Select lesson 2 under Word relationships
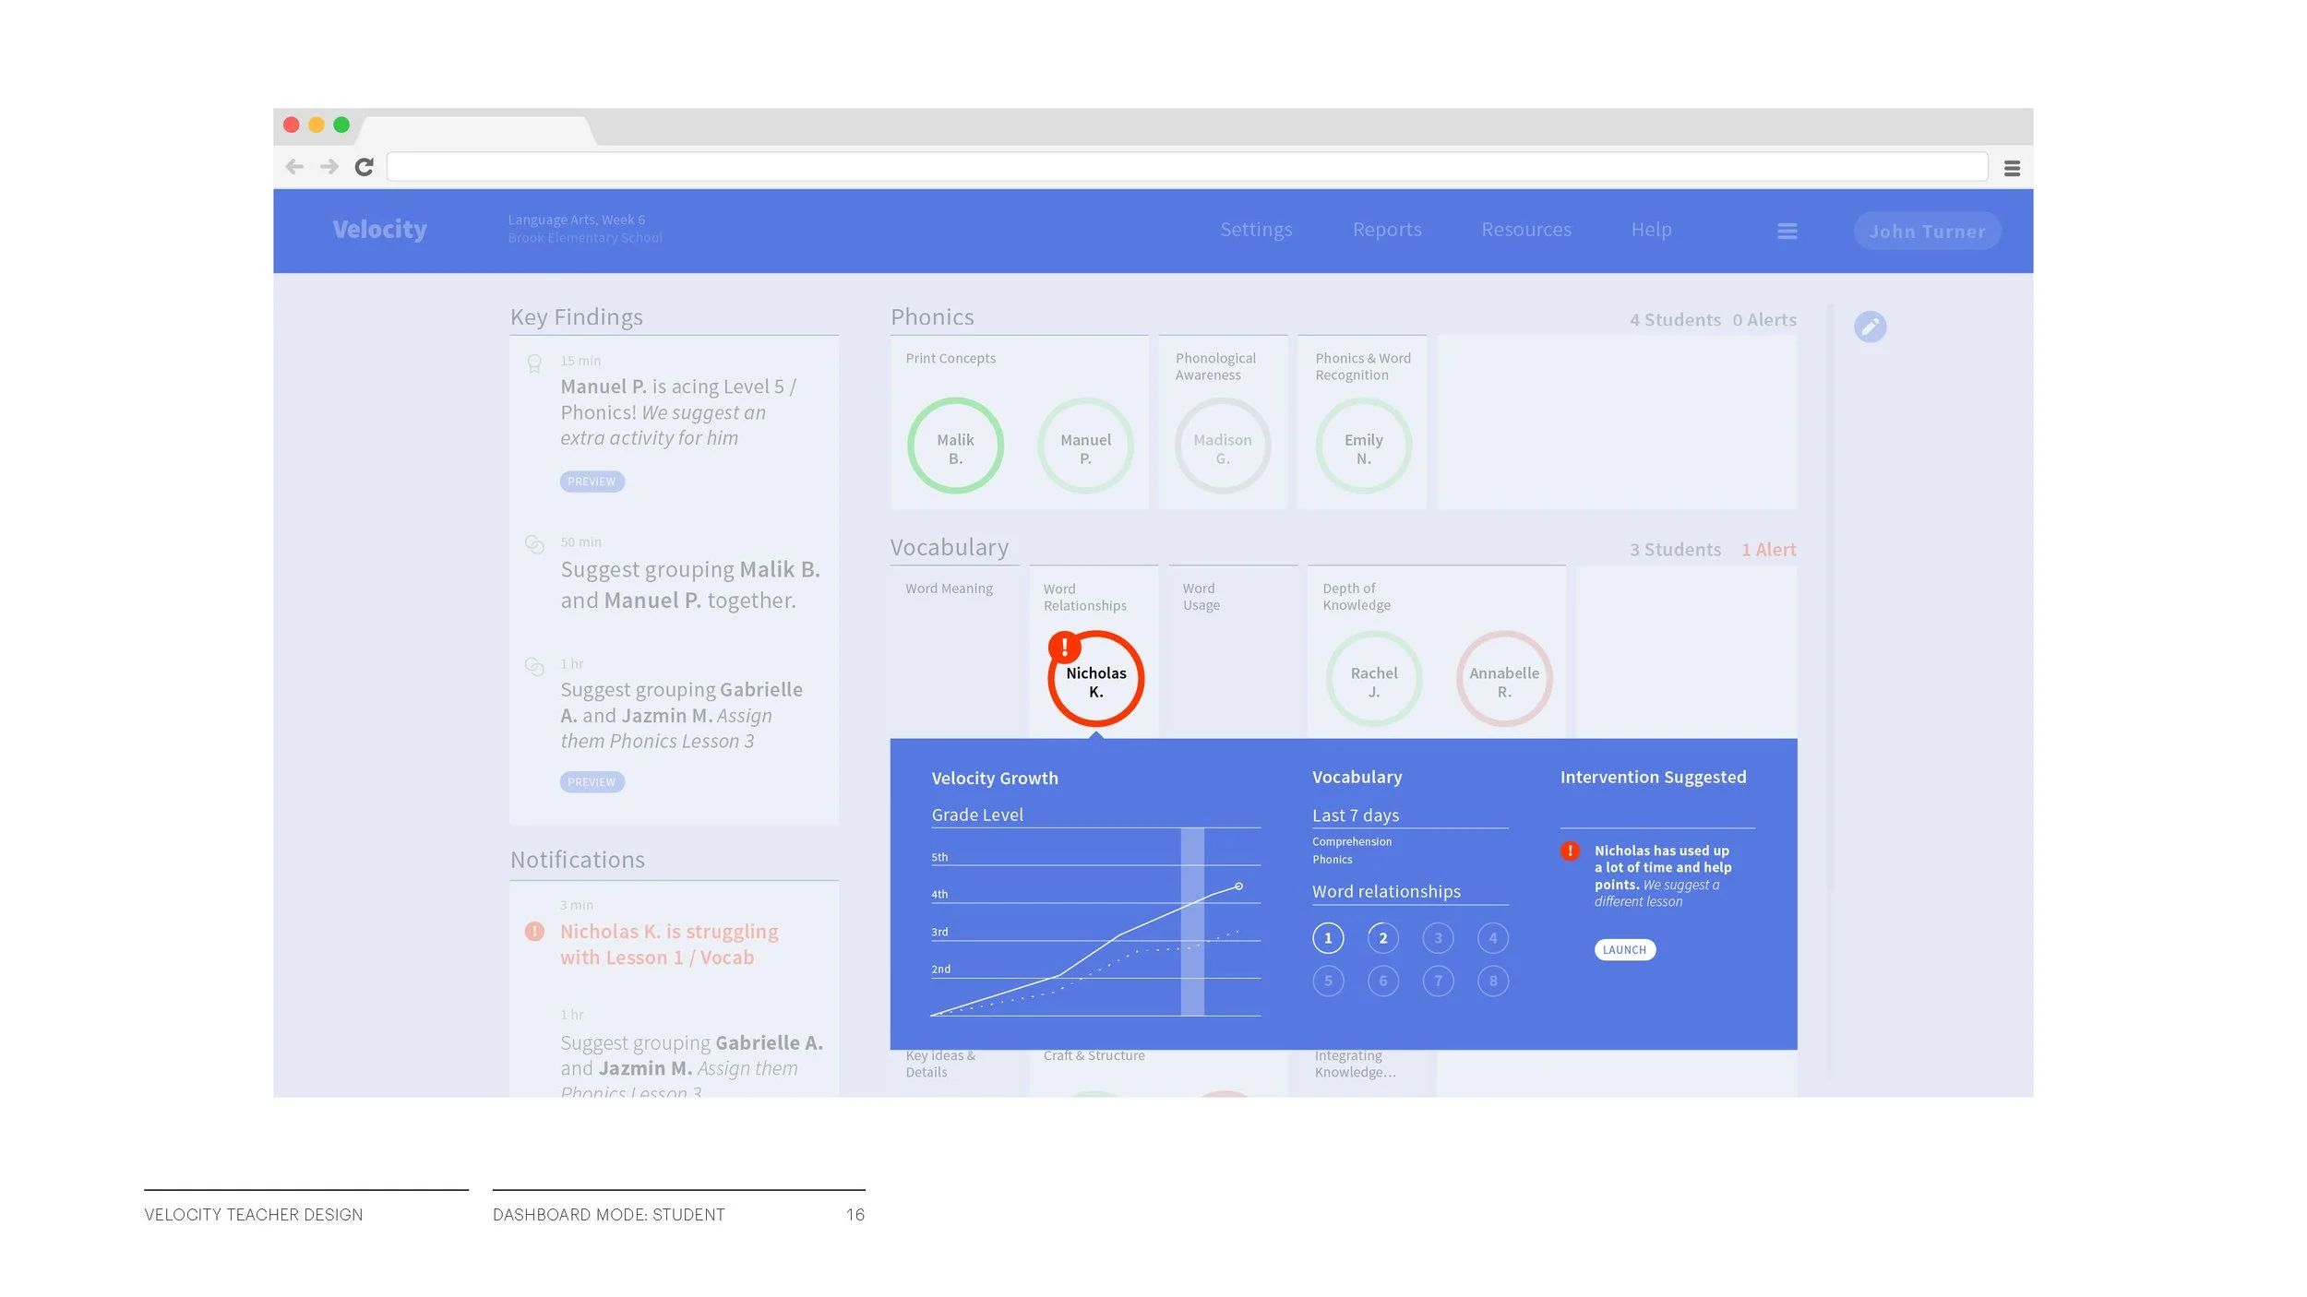 pos(1382,938)
